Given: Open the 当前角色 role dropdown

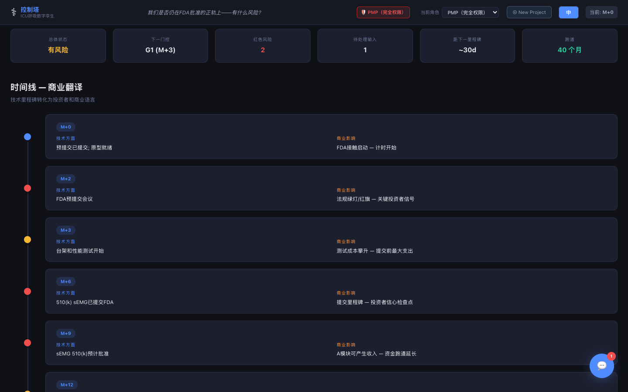Looking at the screenshot, I should pyautogui.click(x=470, y=12).
